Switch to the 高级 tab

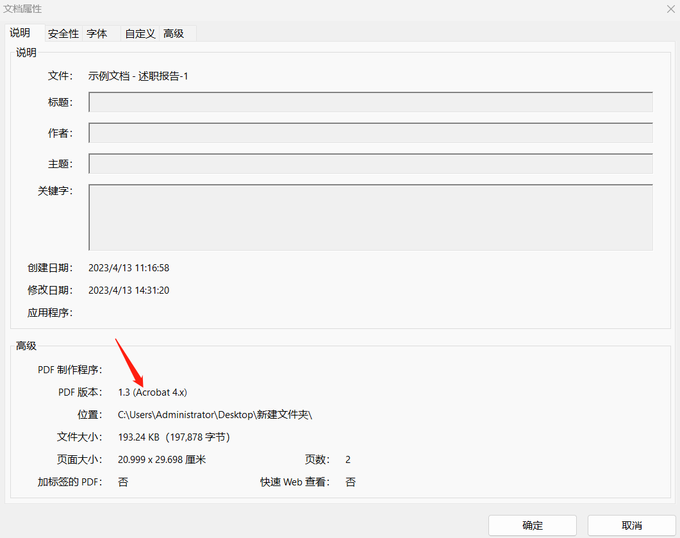(173, 33)
